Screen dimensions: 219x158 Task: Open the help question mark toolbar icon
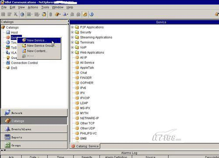(x=92, y=14)
